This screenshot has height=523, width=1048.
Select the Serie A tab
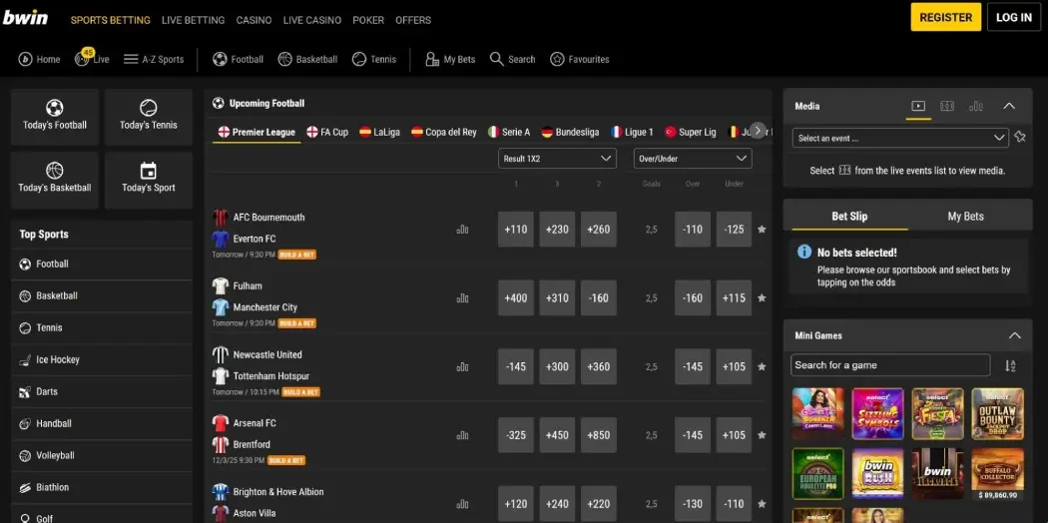coord(509,133)
